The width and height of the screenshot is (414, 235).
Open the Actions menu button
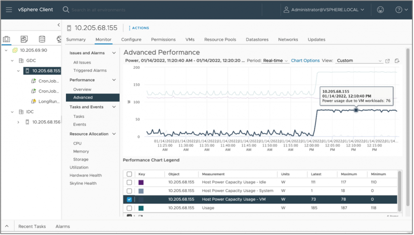[139, 28]
